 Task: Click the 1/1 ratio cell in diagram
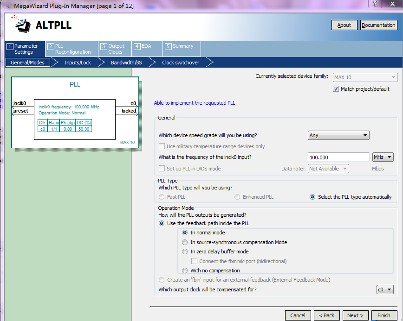[54, 129]
